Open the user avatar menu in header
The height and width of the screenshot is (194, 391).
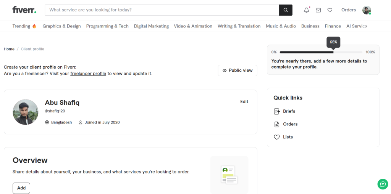click(367, 10)
